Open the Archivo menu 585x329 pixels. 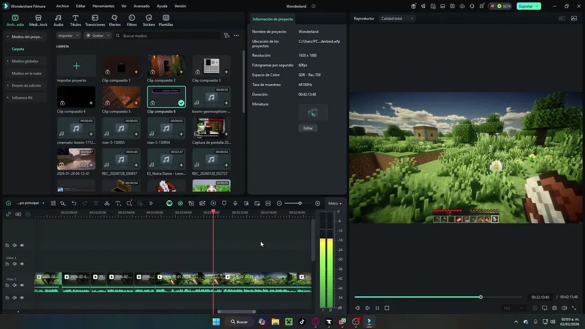[x=63, y=6]
